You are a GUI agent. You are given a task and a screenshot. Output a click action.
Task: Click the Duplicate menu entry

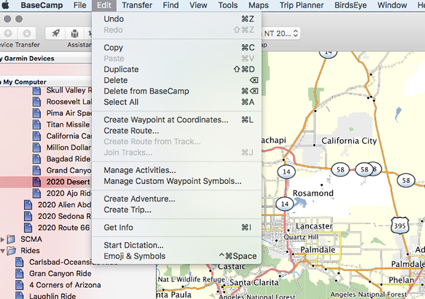pyautogui.click(x=121, y=69)
